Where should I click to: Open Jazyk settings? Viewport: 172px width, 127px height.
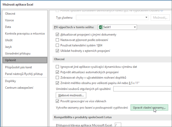(8, 47)
